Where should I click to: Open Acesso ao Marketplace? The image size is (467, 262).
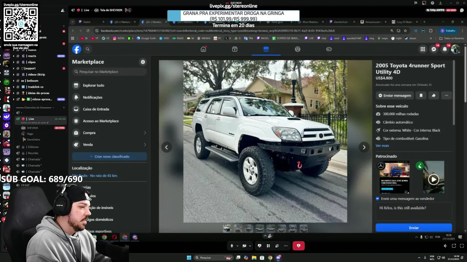[x=109, y=121]
